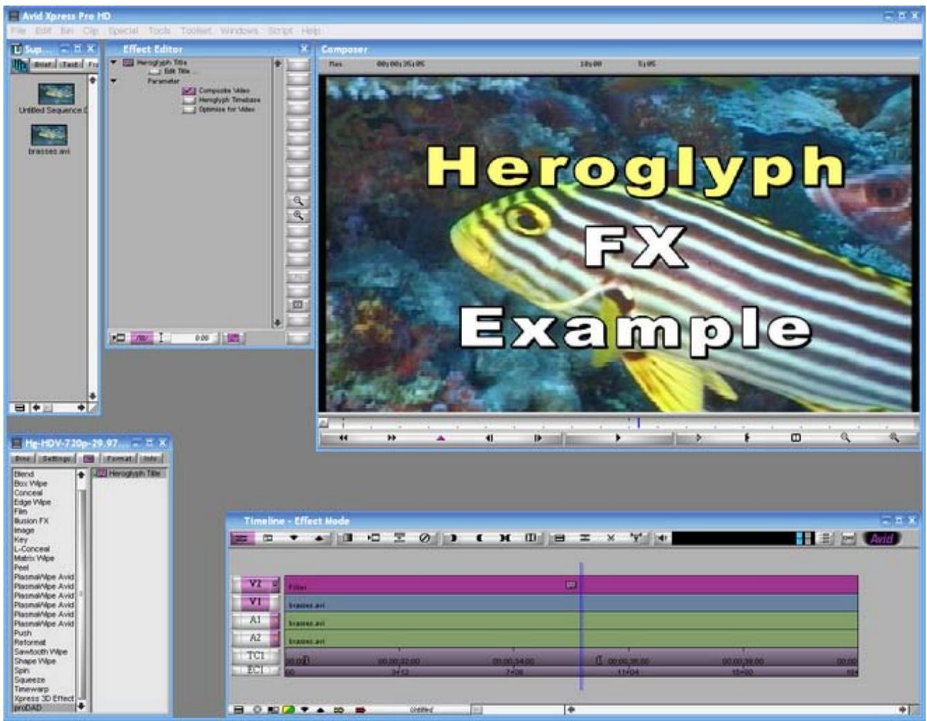Click the dual-frame split icon in Composer controls
Image resolution: width=927 pixels, height=721 pixels.
(796, 438)
